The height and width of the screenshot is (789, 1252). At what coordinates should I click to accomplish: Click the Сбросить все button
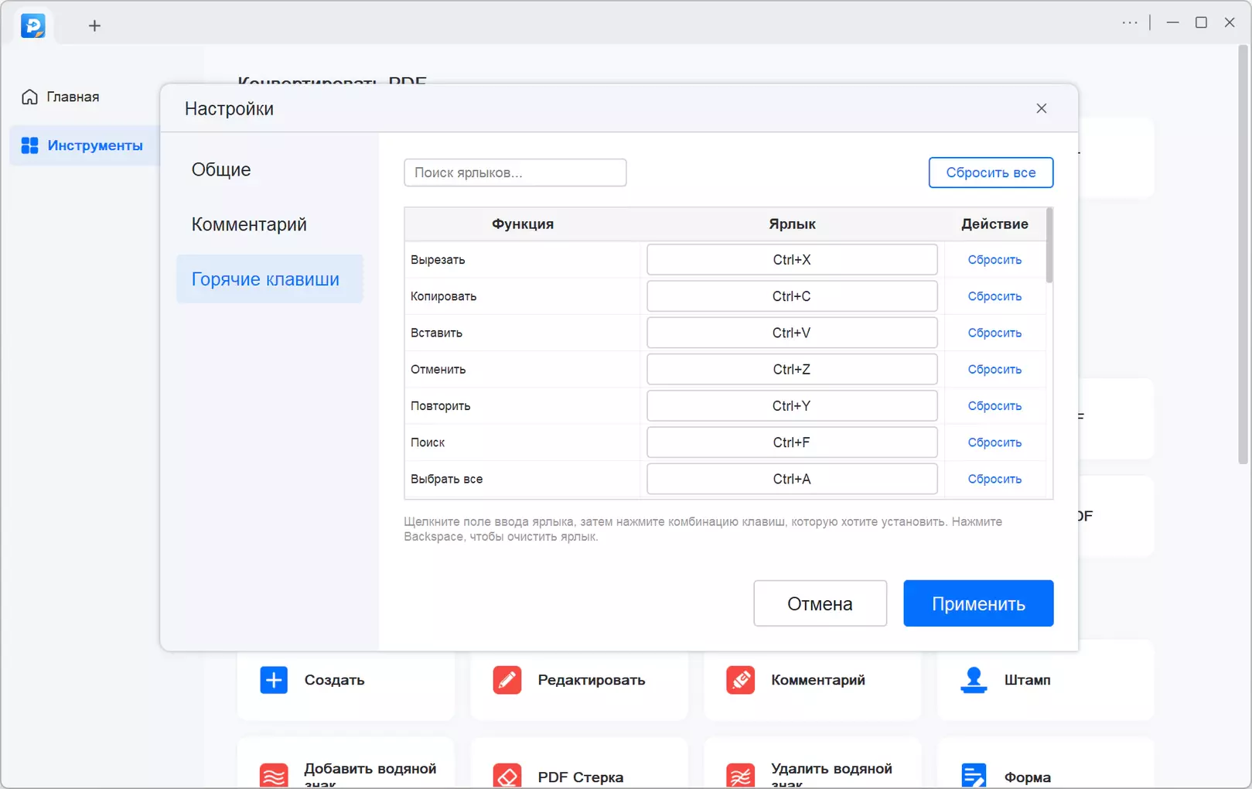click(x=991, y=172)
